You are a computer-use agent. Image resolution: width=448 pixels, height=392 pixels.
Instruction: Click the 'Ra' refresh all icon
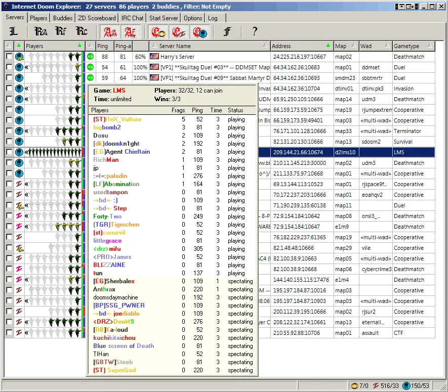click(x=41, y=32)
